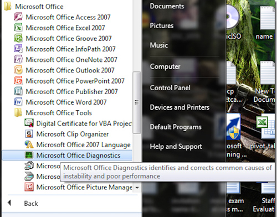Screen dimensions: 277x217
Task: Open Control Panel from the Start menu
Action: pyautogui.click(x=170, y=87)
